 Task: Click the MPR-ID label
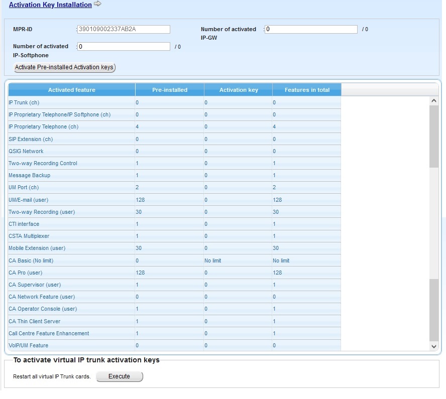23,29
